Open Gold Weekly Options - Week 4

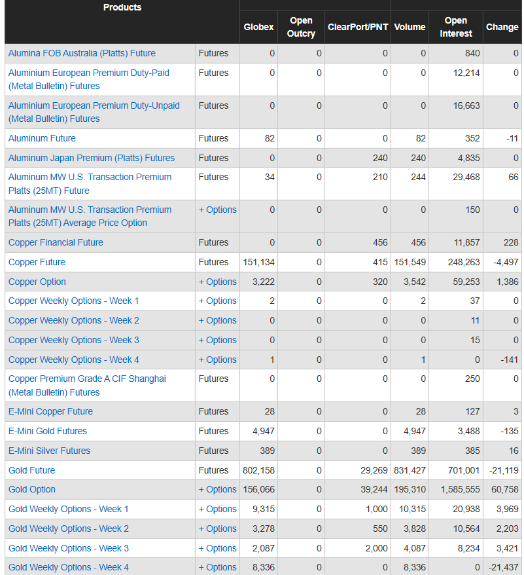point(69,567)
